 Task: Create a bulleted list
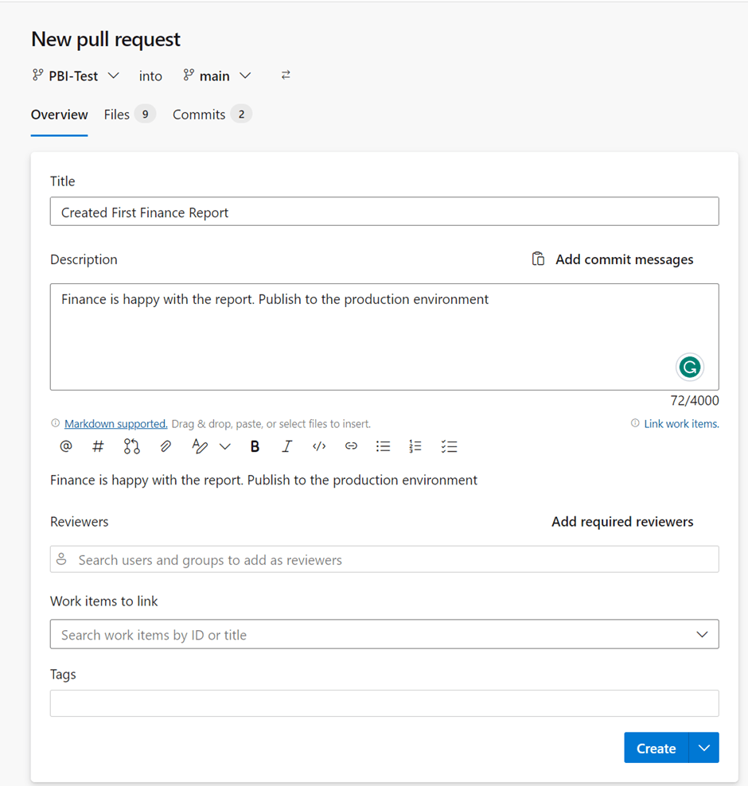pyautogui.click(x=383, y=446)
